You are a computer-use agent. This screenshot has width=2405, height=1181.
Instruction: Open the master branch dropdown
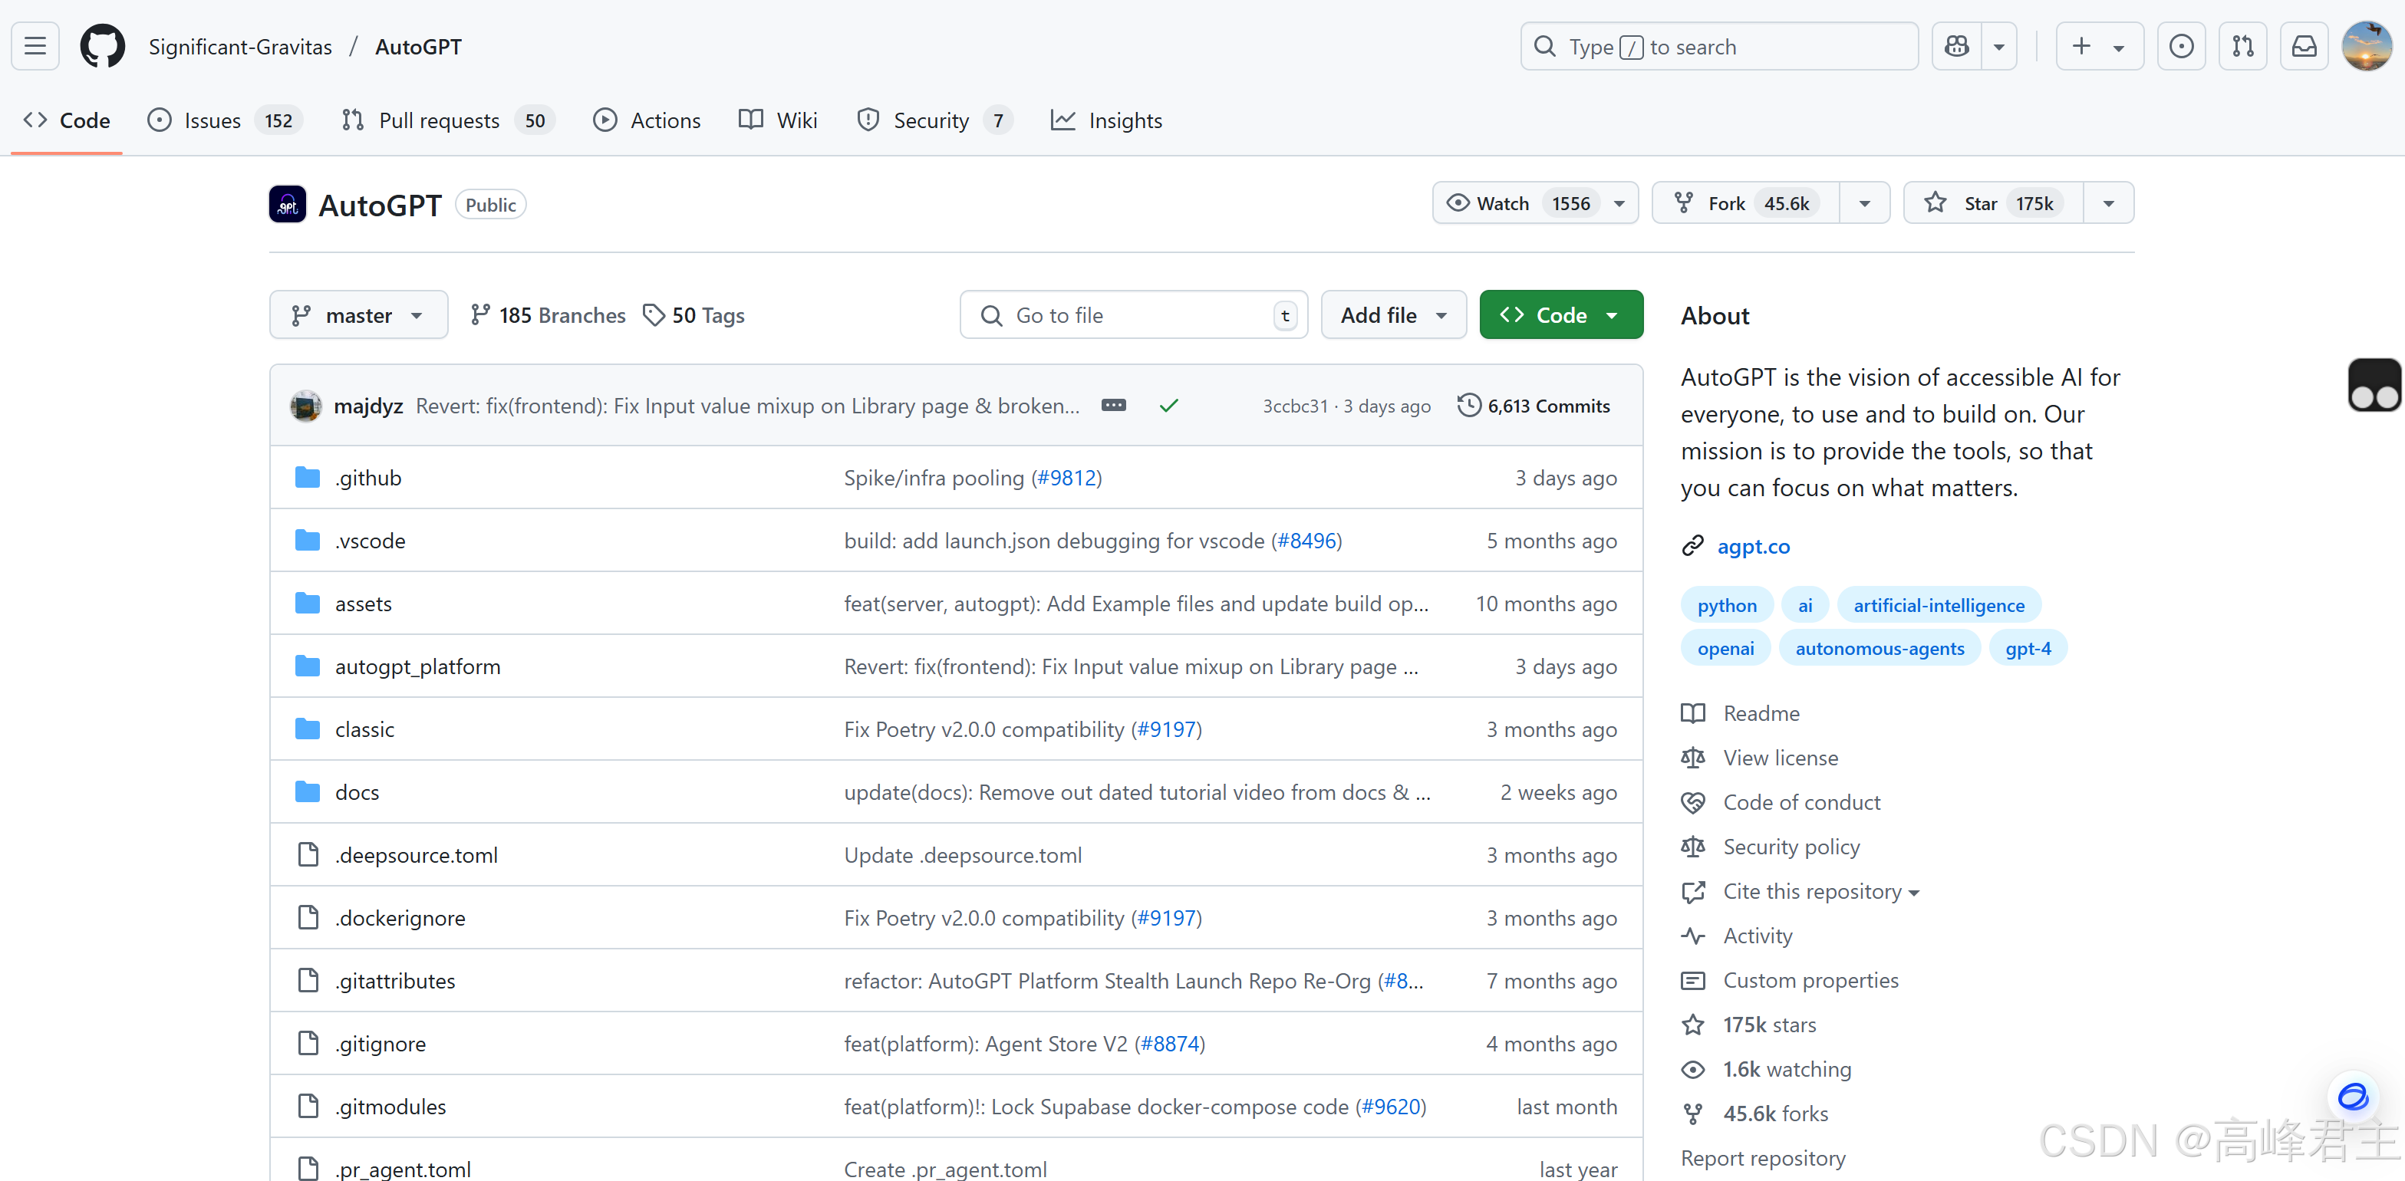(x=357, y=314)
